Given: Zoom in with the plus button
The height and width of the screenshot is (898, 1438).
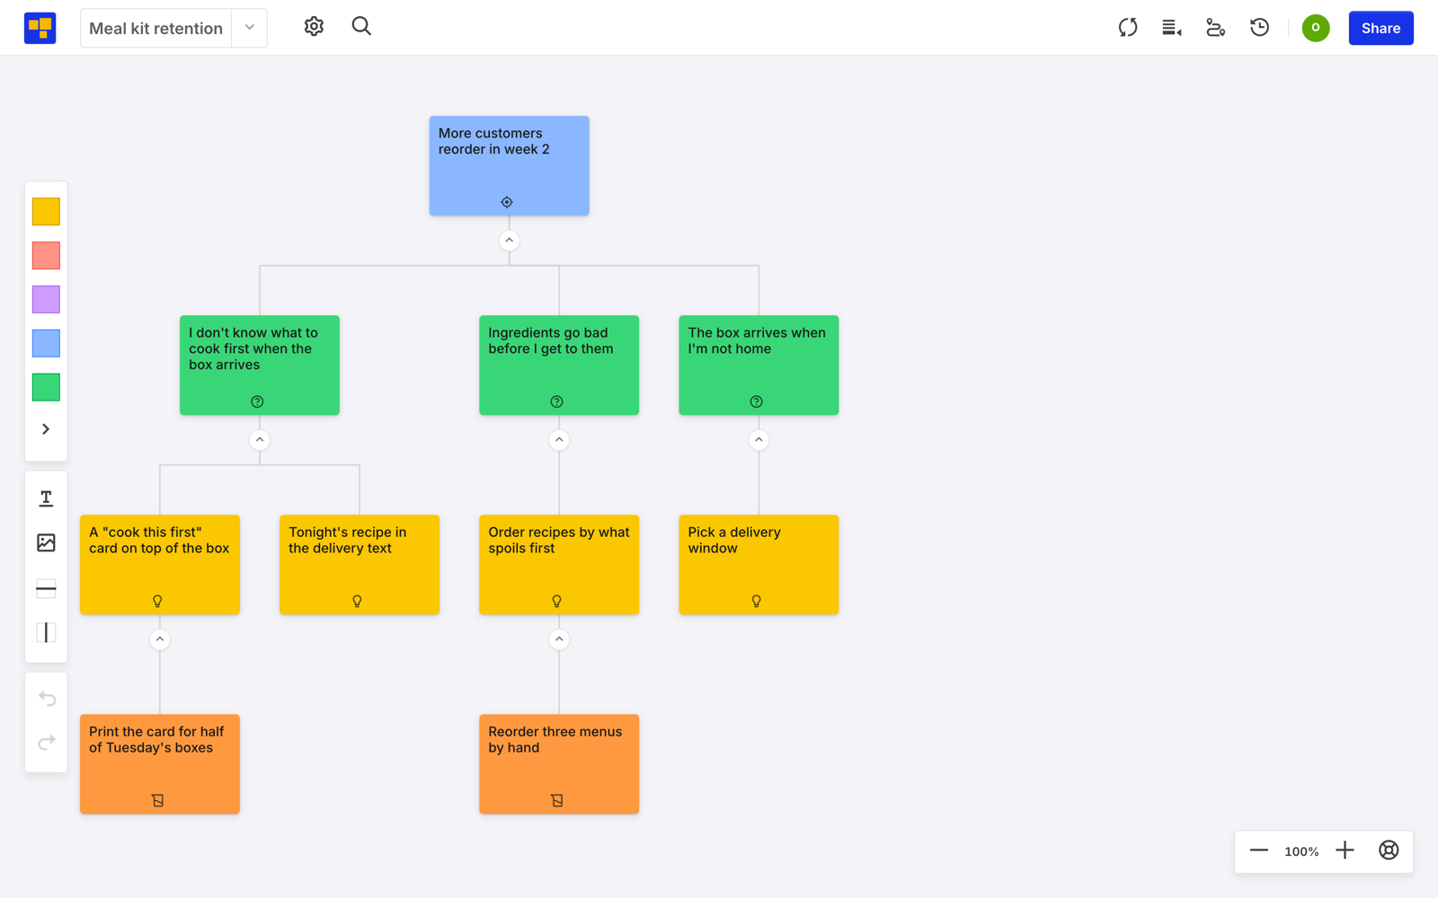Looking at the screenshot, I should [x=1345, y=850].
